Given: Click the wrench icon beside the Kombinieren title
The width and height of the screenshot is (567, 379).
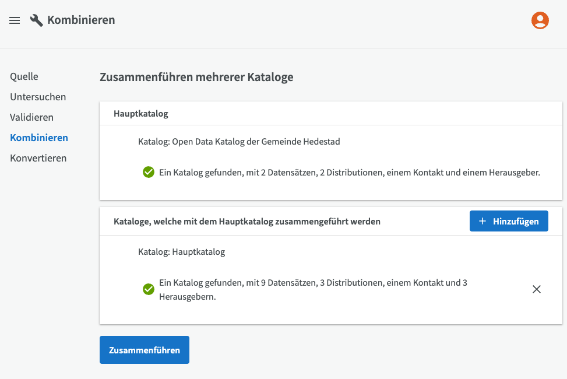Looking at the screenshot, I should [37, 20].
